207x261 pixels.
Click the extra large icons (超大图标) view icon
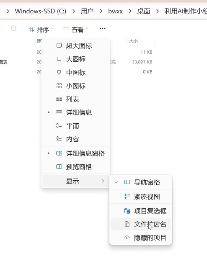pyautogui.click(x=59, y=45)
